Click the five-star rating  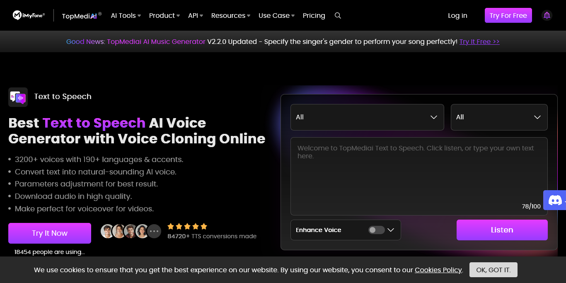187,226
